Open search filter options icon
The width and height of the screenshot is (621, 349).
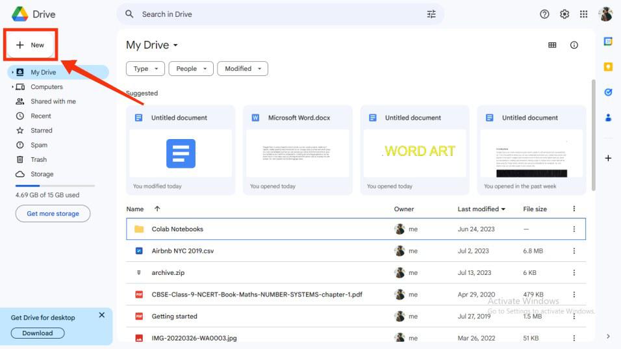coord(431,14)
